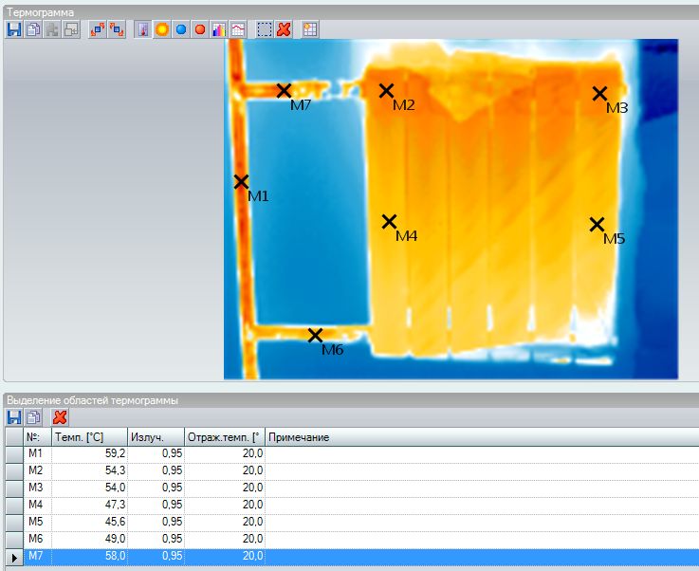
Task: Click the M4 marker on the thermal image
Action: [x=389, y=222]
